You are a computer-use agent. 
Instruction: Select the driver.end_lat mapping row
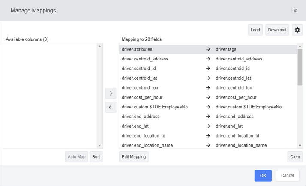tap(208, 126)
